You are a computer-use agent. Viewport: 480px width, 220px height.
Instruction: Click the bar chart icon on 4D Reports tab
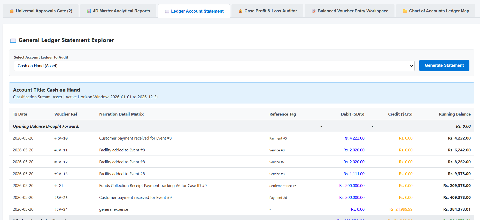89,11
